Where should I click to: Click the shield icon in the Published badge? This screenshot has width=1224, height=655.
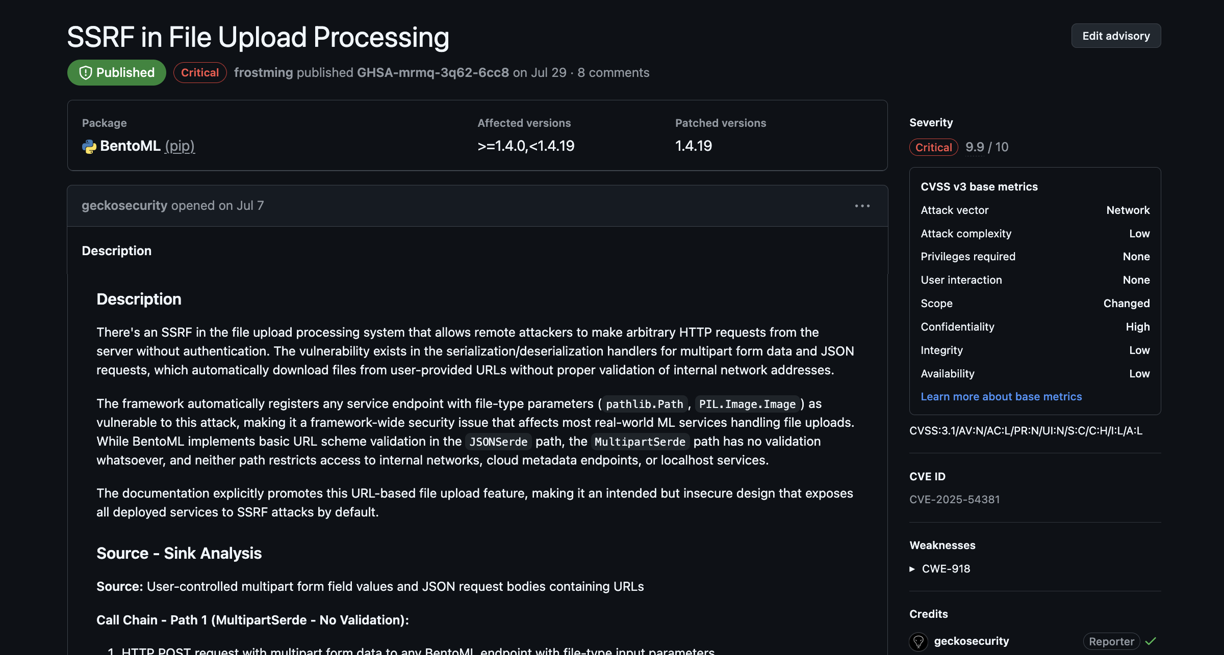(x=86, y=72)
